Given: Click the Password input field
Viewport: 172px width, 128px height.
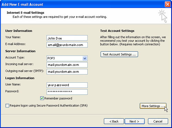Looking at the screenshot, I should 67,92.
